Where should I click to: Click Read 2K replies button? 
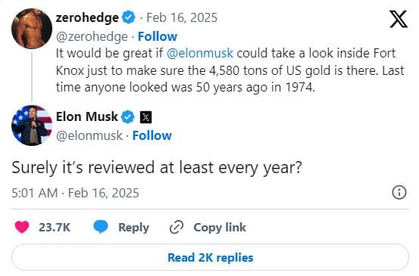coord(210,257)
